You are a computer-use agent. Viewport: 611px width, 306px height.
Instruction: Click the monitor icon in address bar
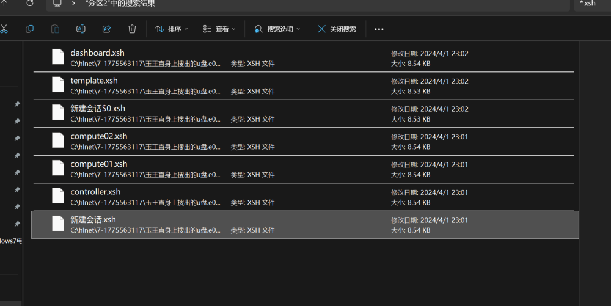pyautogui.click(x=57, y=3)
